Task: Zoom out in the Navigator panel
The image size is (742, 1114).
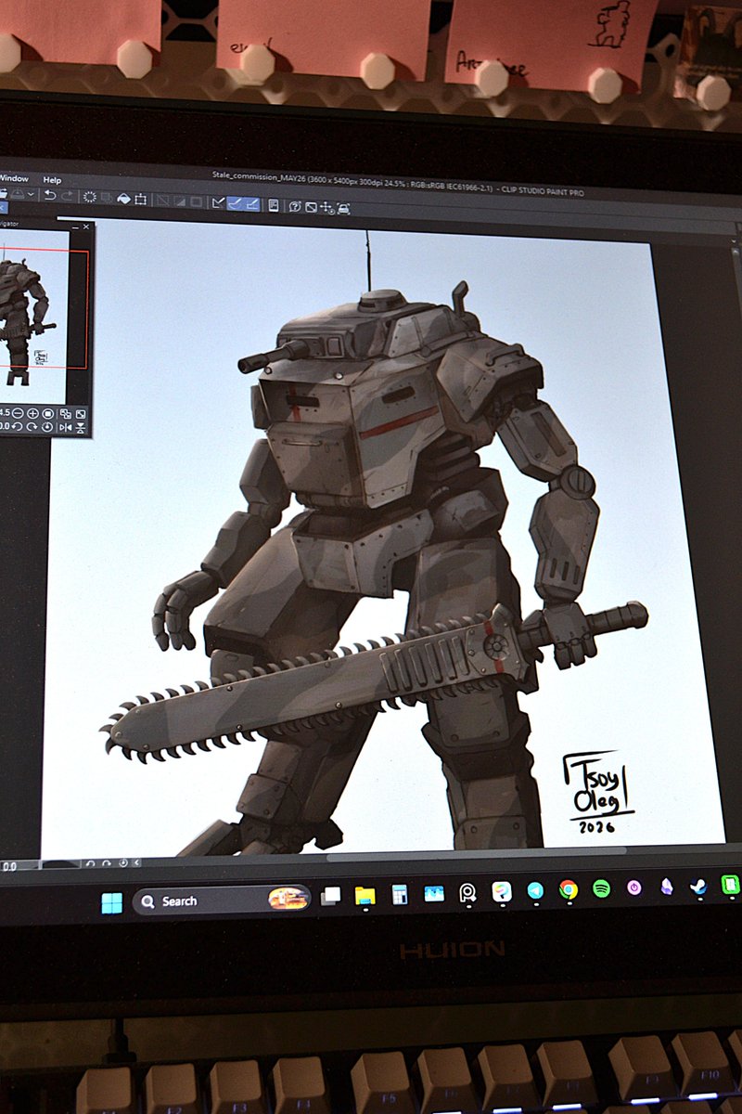Action: [x=18, y=413]
